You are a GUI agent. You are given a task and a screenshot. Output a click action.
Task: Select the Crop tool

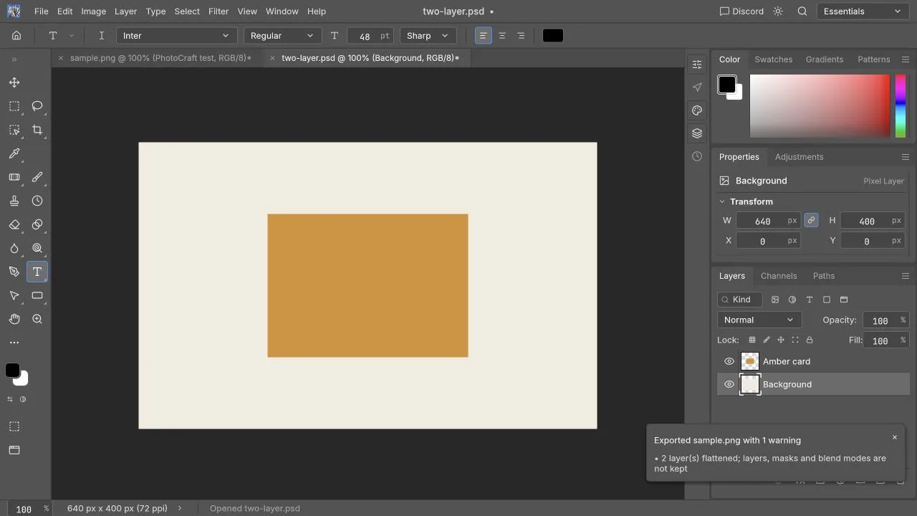coord(37,130)
